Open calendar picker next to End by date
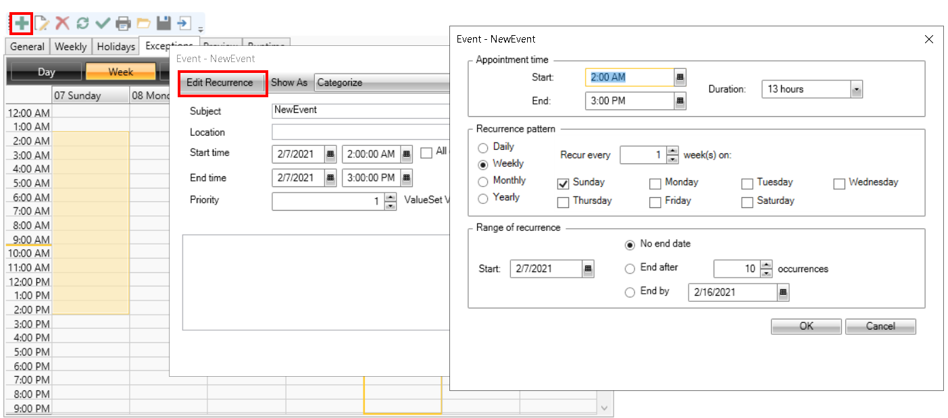 (x=782, y=292)
